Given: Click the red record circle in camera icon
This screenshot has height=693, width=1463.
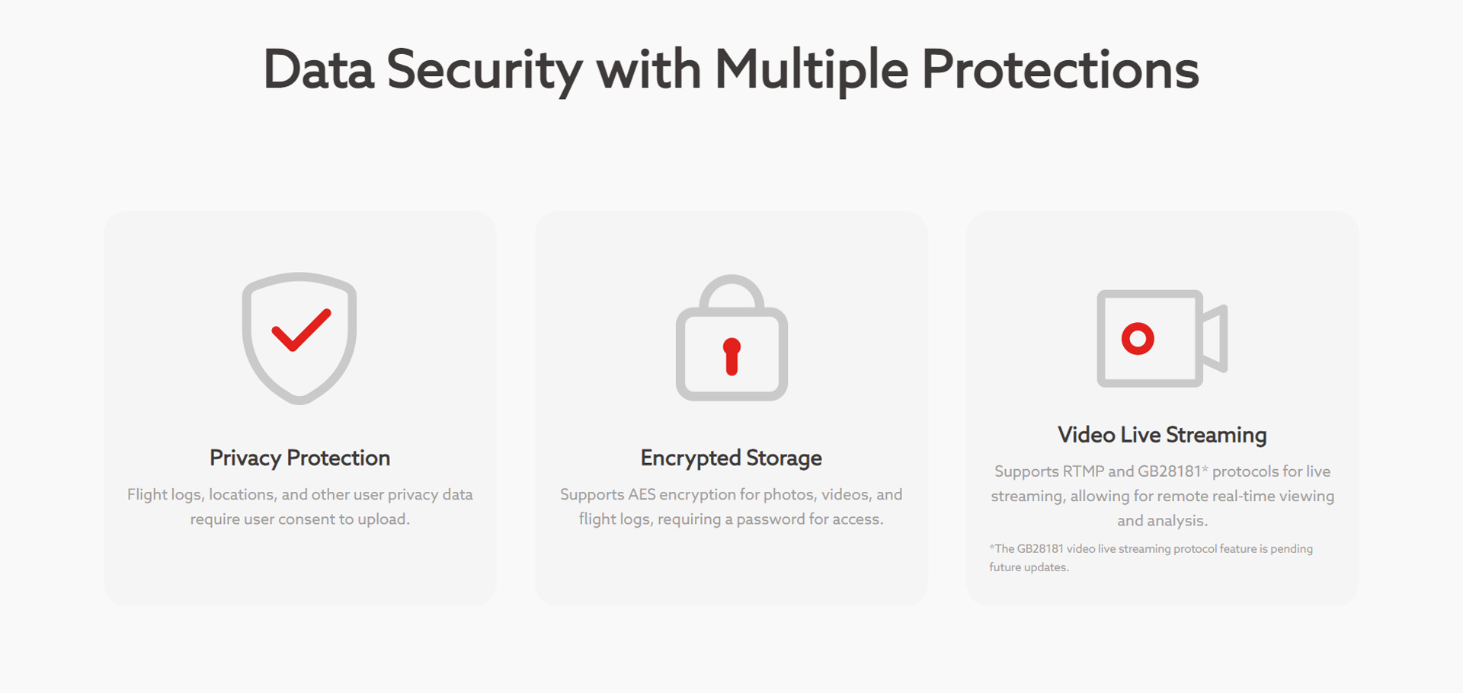Looking at the screenshot, I should click(x=1138, y=338).
